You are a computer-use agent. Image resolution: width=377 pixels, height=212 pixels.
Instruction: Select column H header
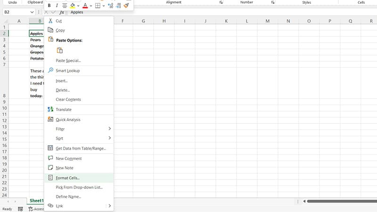pyautogui.click(x=164, y=21)
